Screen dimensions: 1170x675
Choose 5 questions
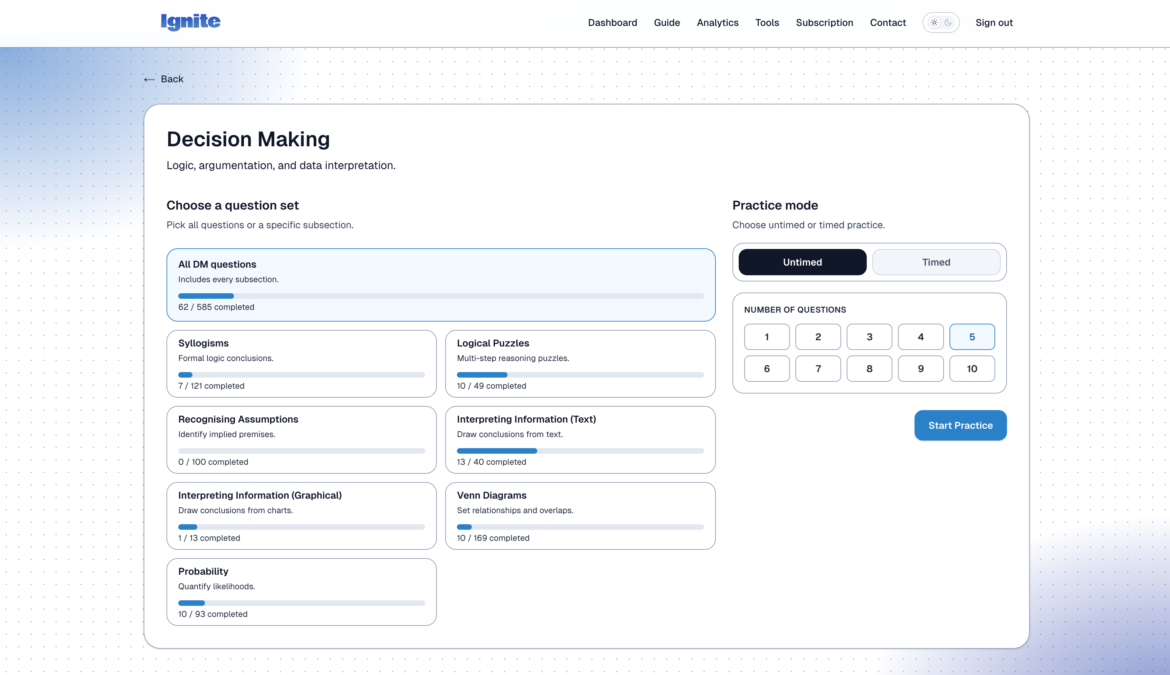[x=972, y=336]
